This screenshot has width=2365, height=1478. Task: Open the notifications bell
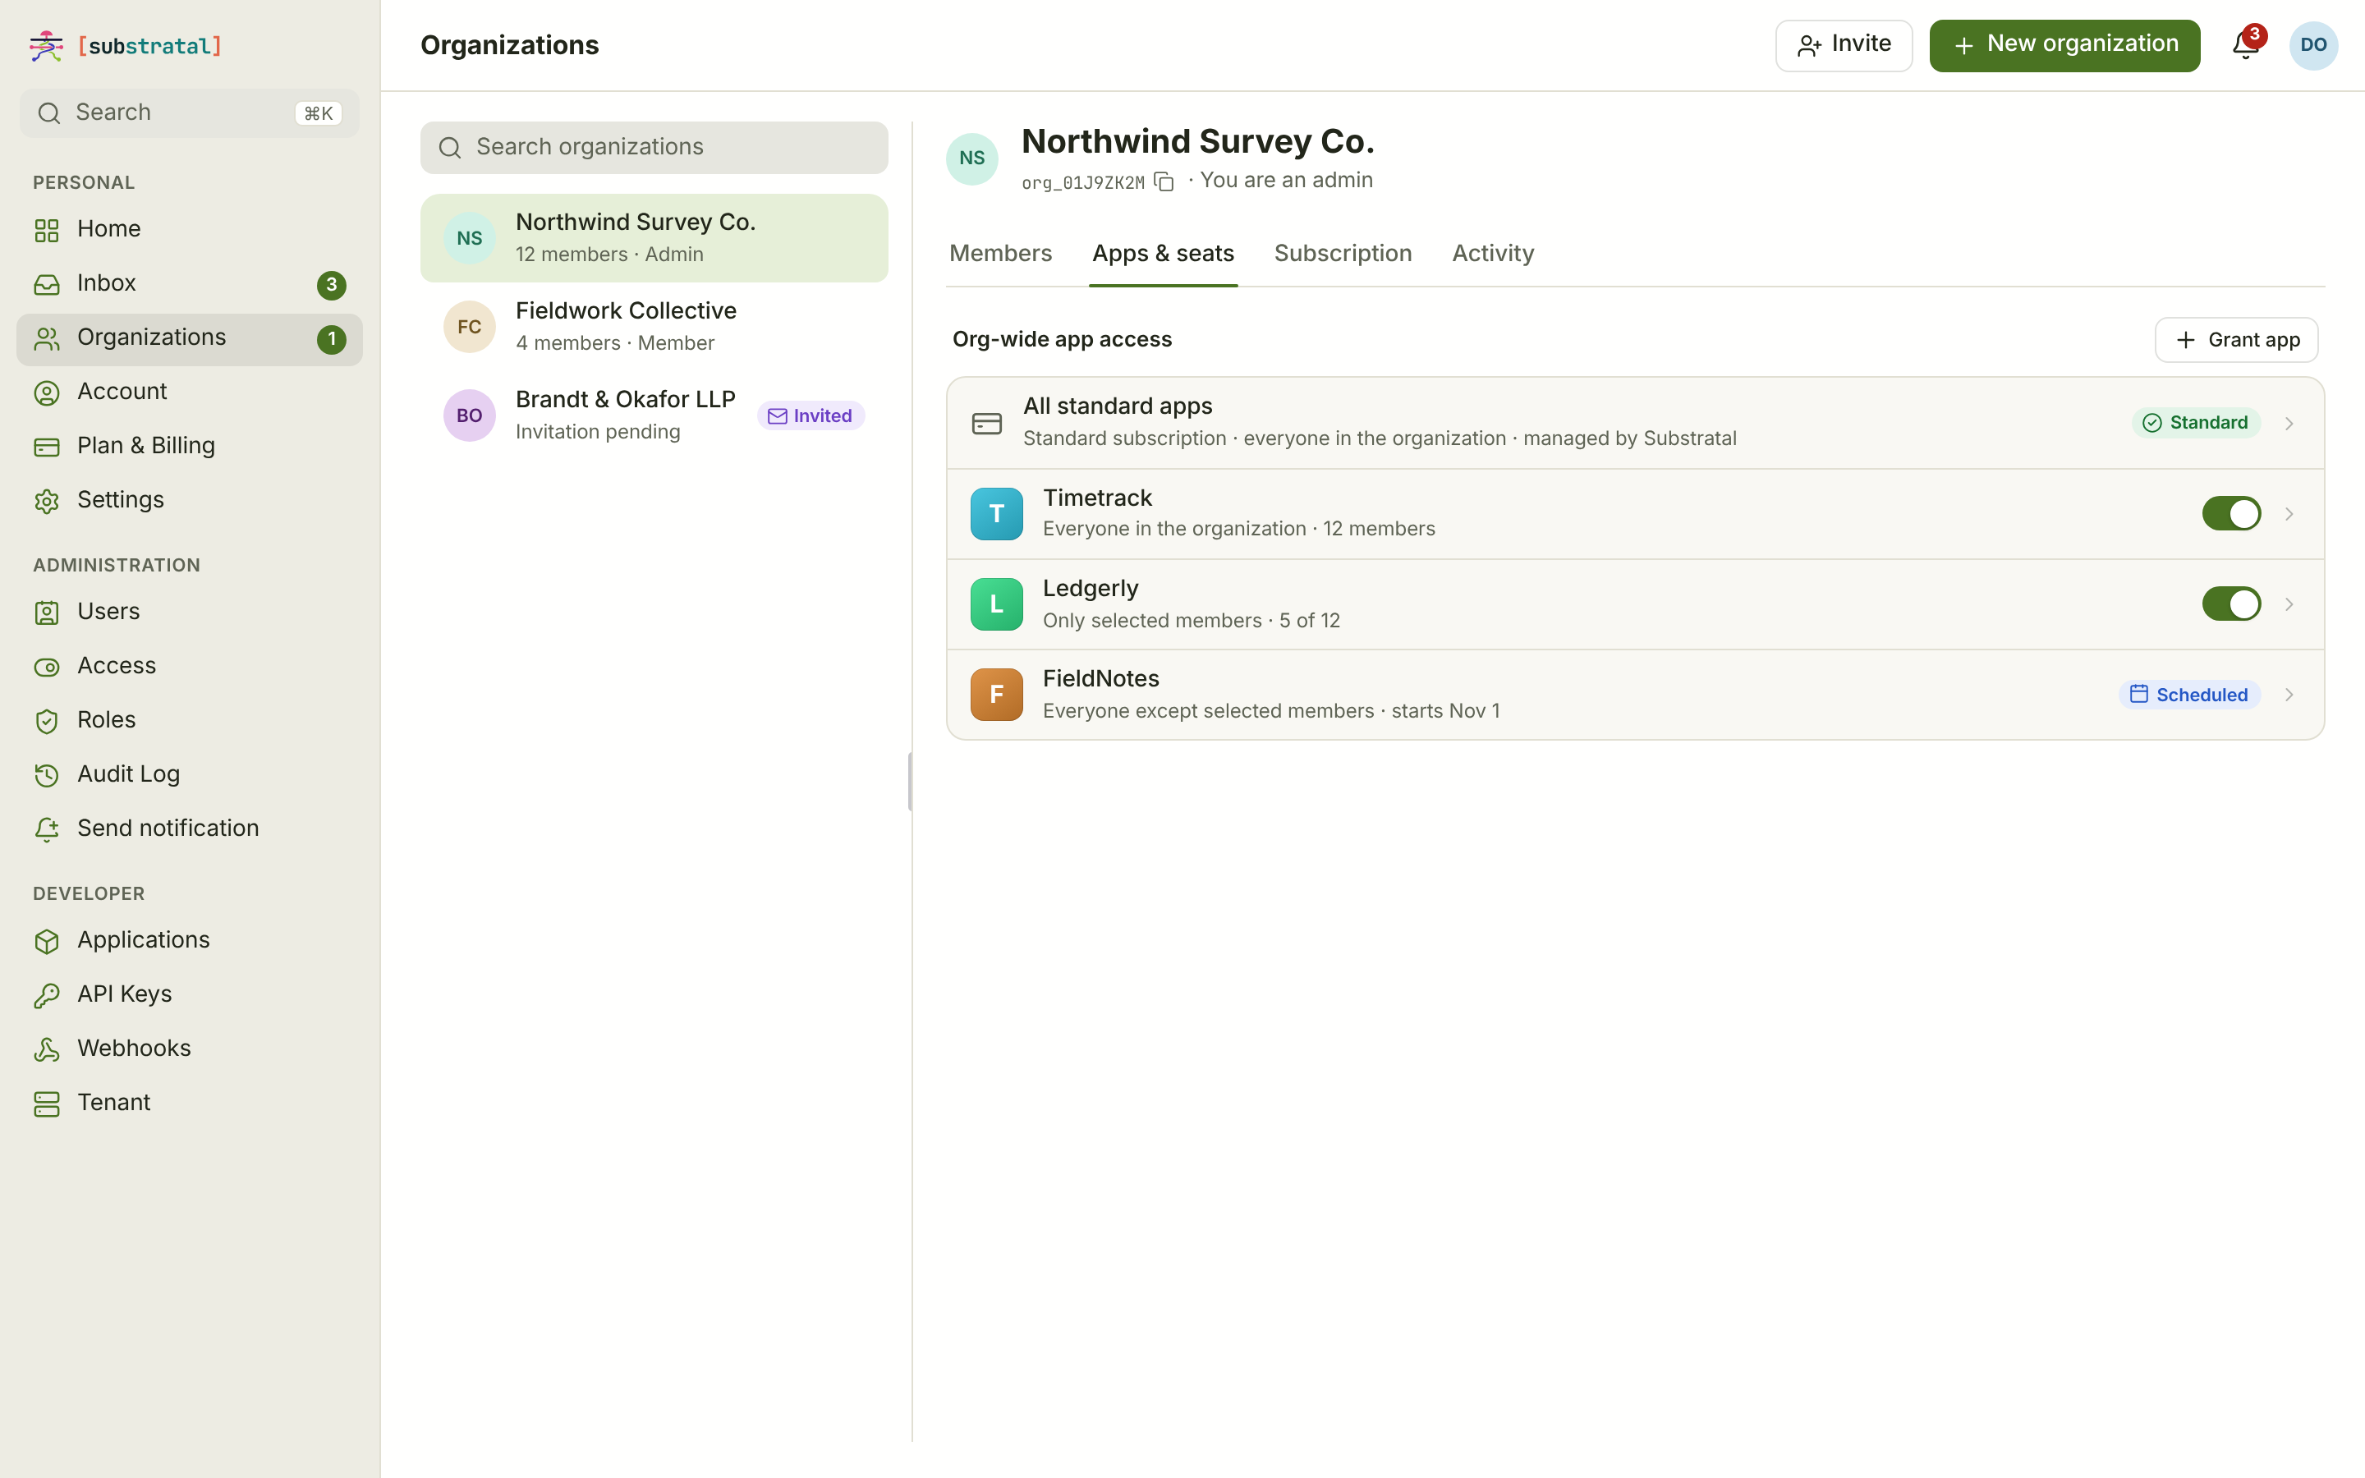point(2245,46)
